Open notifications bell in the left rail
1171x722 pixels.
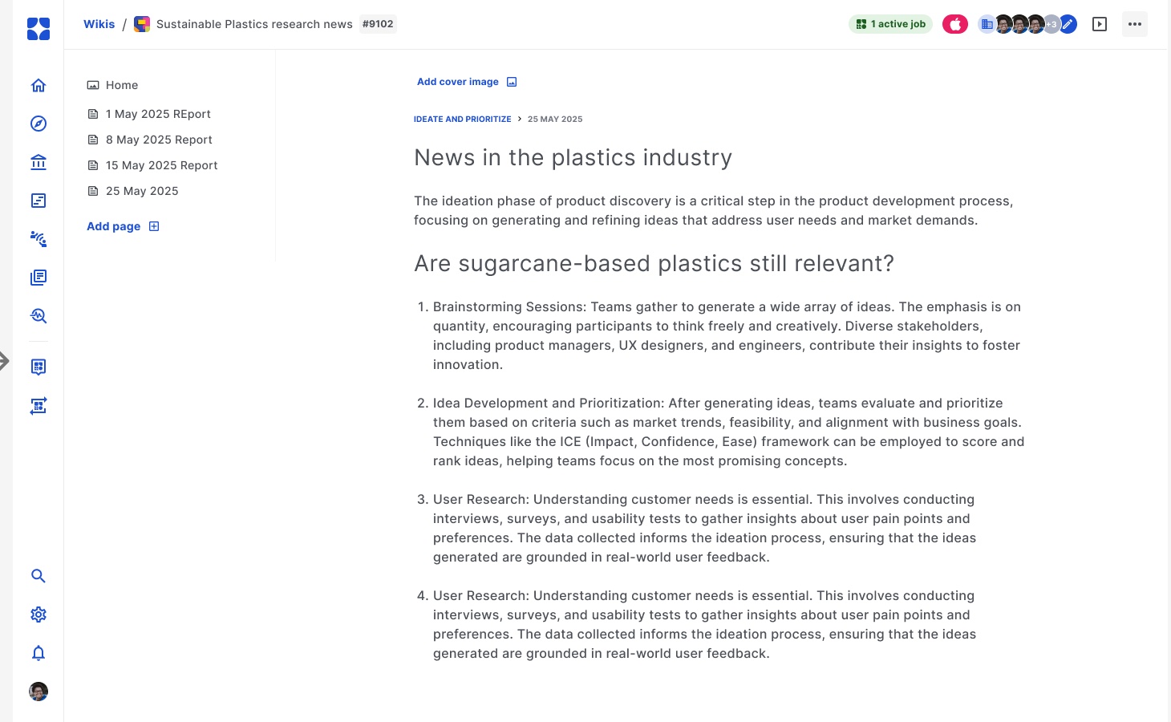click(38, 653)
